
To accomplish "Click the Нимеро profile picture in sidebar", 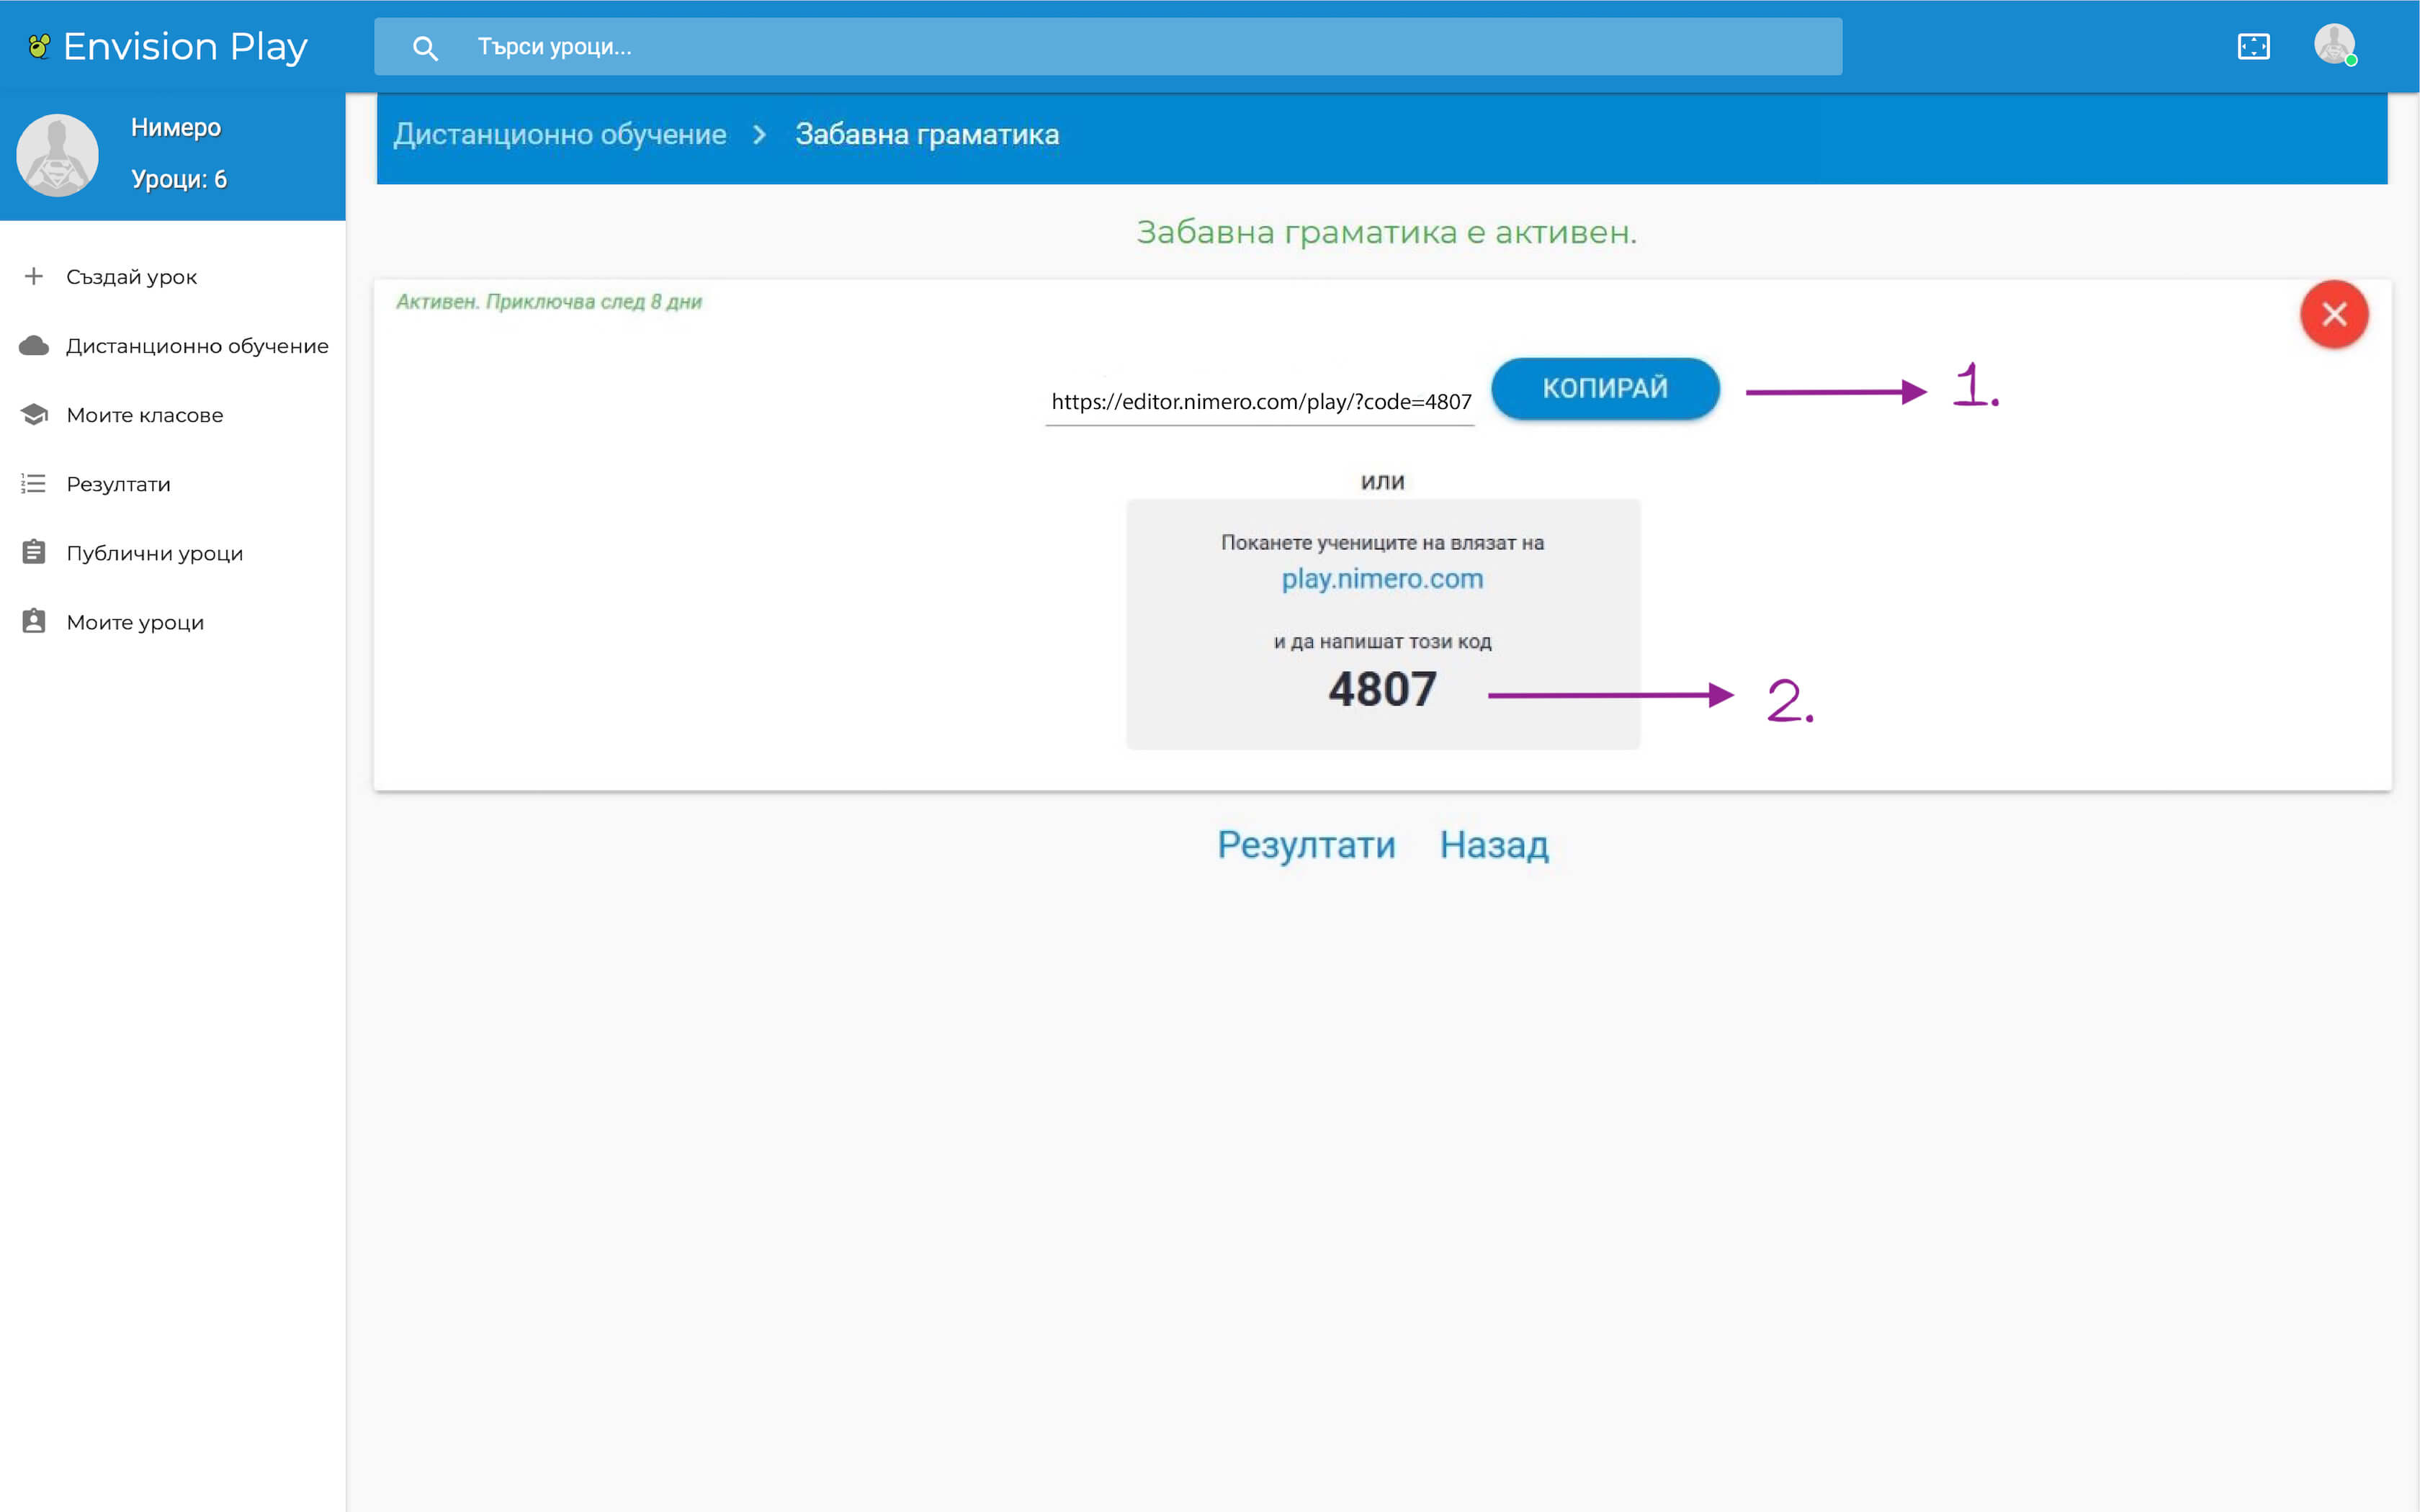I will pyautogui.click(x=57, y=155).
